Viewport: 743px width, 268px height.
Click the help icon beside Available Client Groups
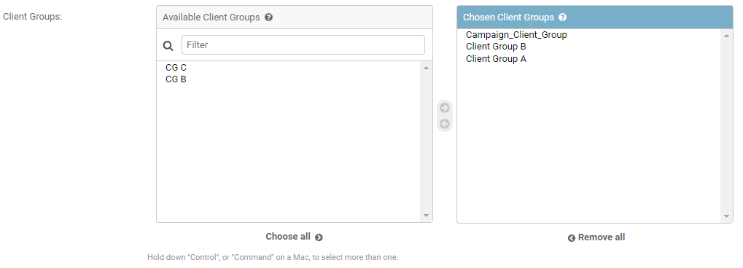268,17
